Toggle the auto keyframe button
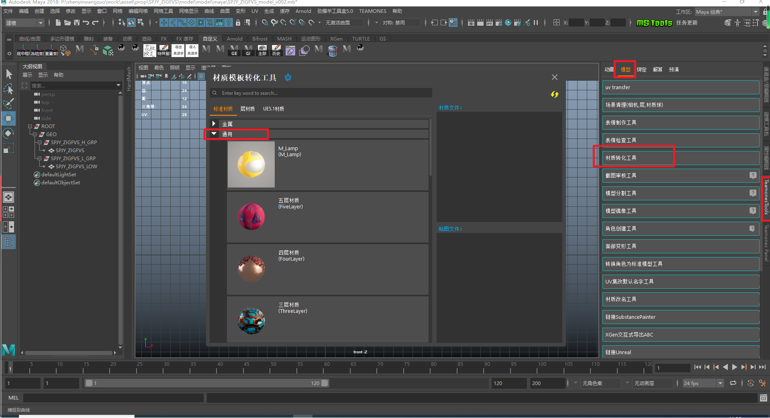Image resolution: width=770 pixels, height=418 pixels. click(x=750, y=383)
